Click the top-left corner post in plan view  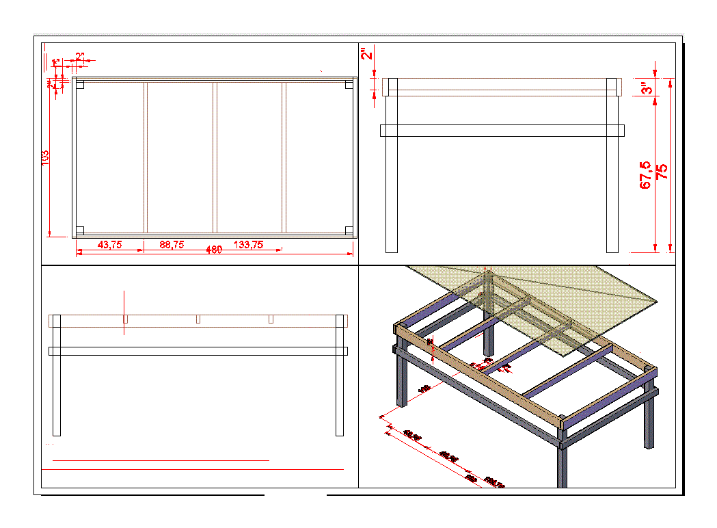79,85
